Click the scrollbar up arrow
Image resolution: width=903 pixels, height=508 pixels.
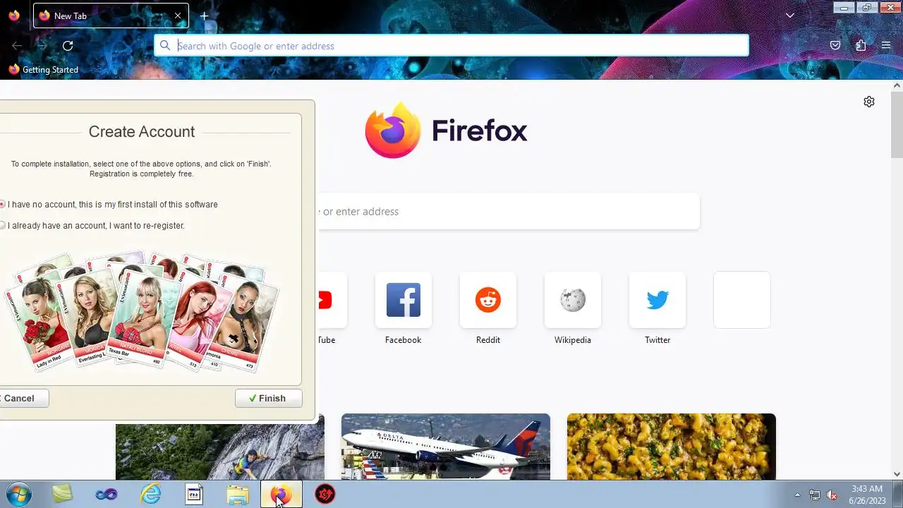click(x=897, y=85)
